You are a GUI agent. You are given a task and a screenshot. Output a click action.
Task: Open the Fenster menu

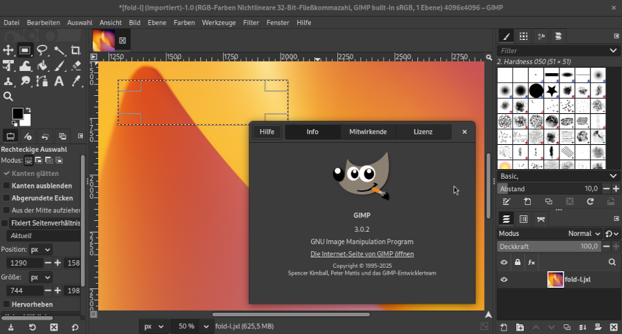(278, 23)
